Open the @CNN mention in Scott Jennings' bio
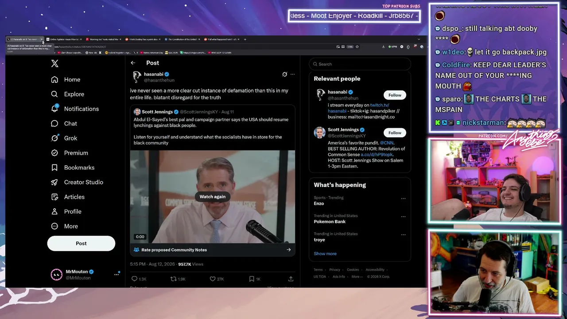 pyautogui.click(x=387, y=143)
